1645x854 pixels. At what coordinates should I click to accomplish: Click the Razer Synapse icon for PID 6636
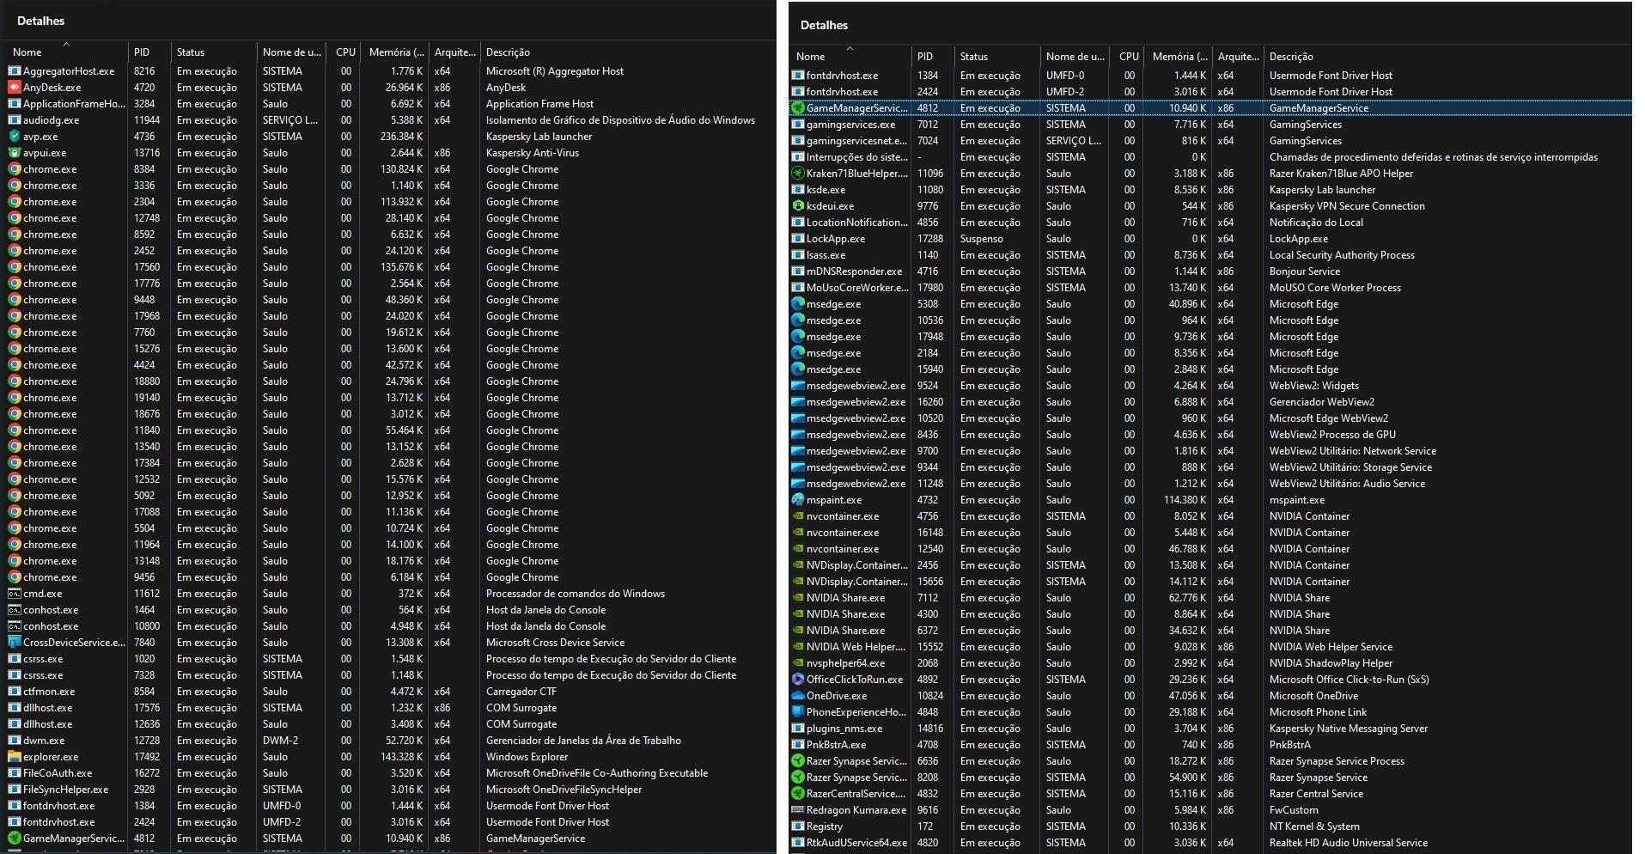[x=798, y=761]
